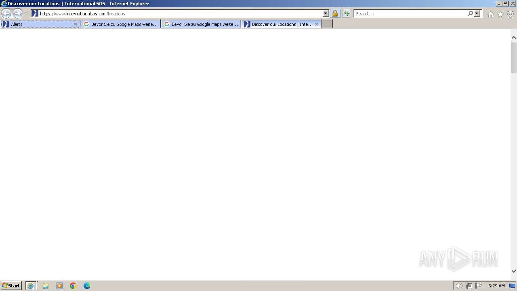Image resolution: width=517 pixels, height=291 pixels.
Task: Click the site favicon in the address bar
Action: click(x=35, y=14)
